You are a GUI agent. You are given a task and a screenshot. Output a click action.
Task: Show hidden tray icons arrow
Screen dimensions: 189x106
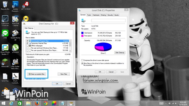click(166, 103)
